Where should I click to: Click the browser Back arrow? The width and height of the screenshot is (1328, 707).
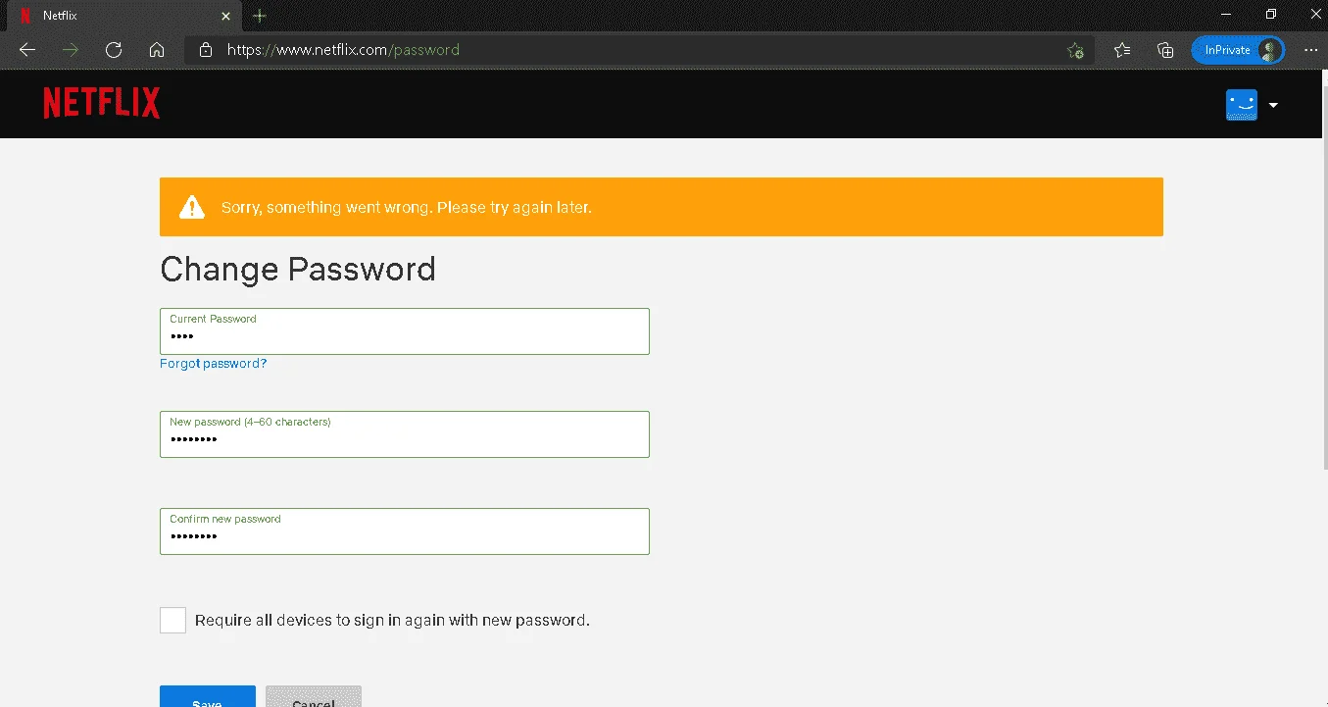27,50
